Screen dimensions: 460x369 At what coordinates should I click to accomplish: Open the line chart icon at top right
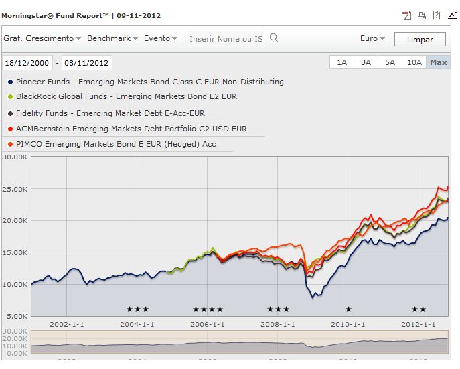click(x=453, y=15)
